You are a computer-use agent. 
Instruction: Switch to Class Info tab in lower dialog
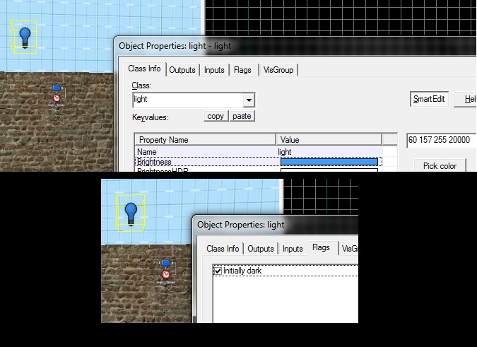(x=223, y=249)
